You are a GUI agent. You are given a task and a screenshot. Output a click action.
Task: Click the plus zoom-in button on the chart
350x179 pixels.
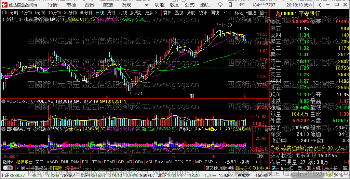tap(256, 162)
